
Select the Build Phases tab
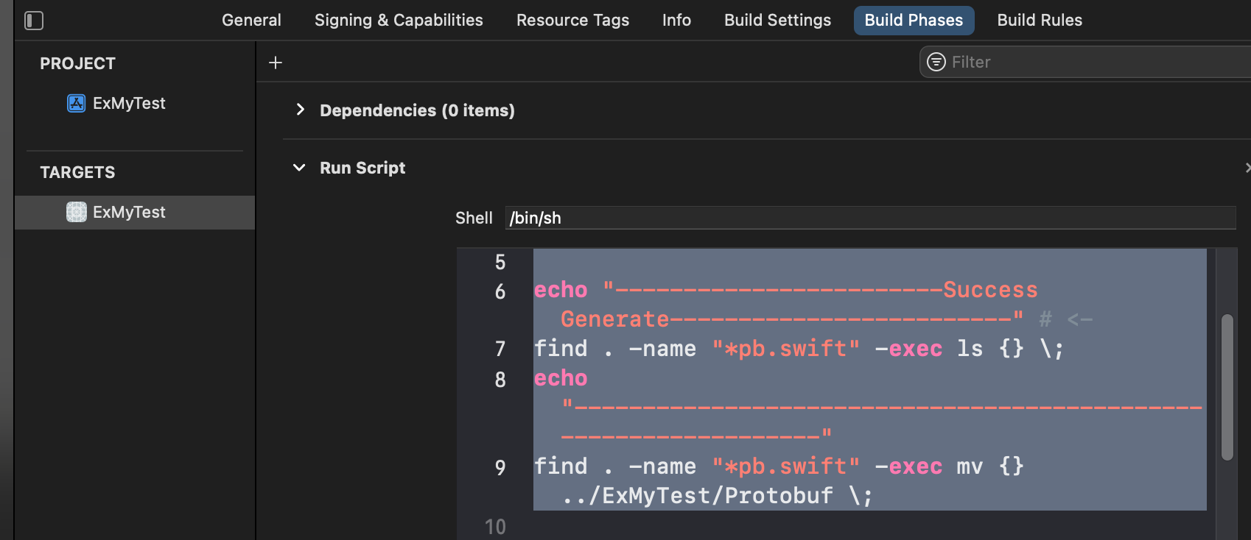click(x=914, y=21)
